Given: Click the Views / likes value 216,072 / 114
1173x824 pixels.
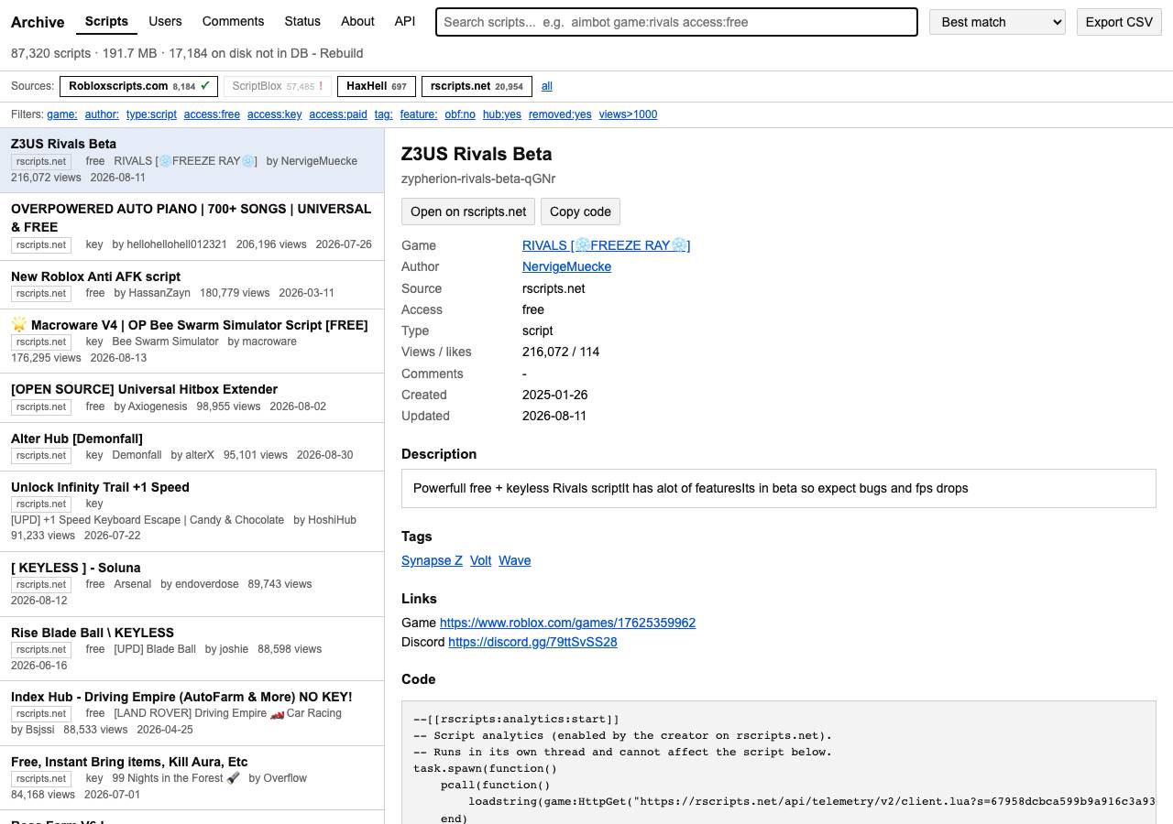Looking at the screenshot, I should (561, 352).
